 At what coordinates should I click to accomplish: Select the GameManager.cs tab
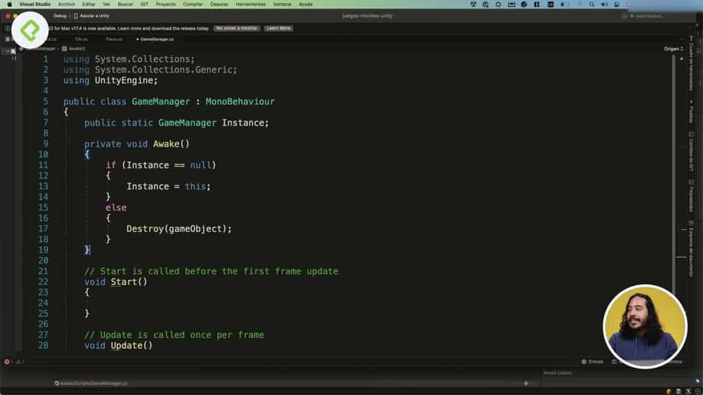click(156, 39)
